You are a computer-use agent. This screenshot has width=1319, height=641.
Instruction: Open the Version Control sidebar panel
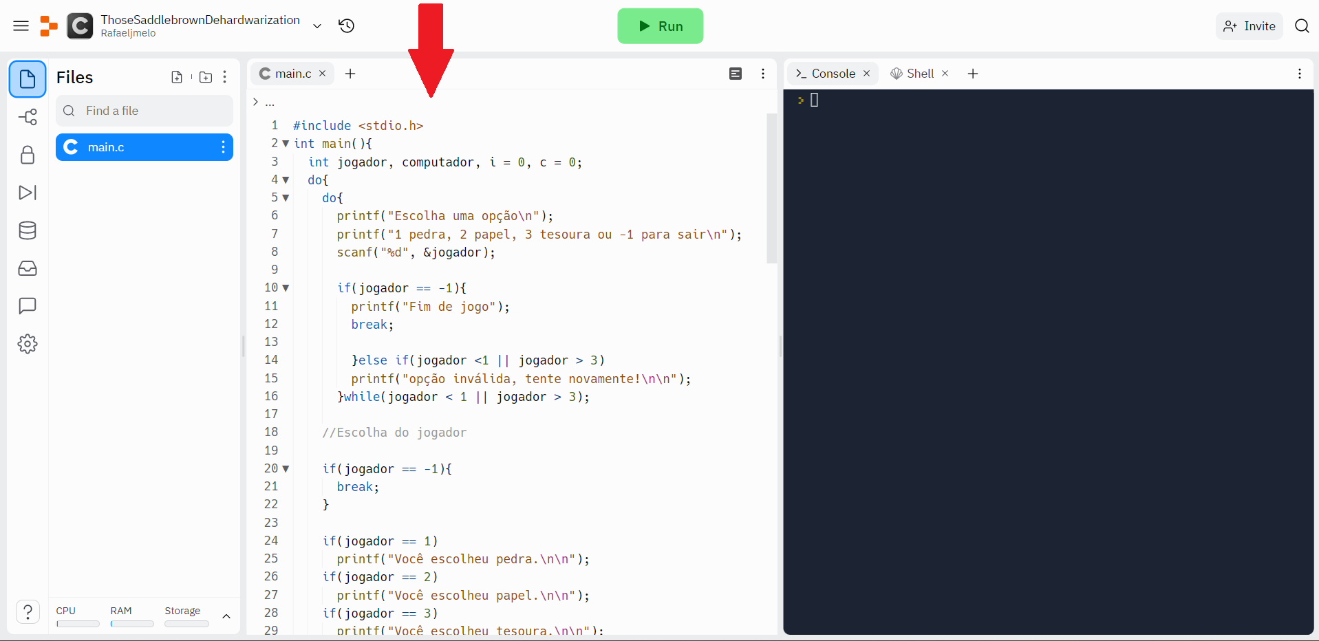tap(28, 117)
